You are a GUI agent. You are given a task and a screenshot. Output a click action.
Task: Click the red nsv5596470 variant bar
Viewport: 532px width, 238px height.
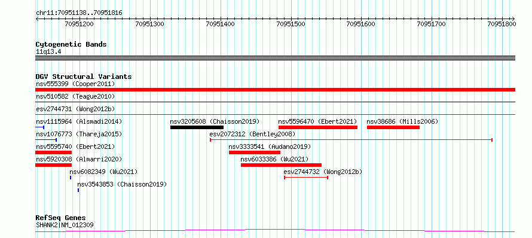pyautogui.click(x=318, y=127)
